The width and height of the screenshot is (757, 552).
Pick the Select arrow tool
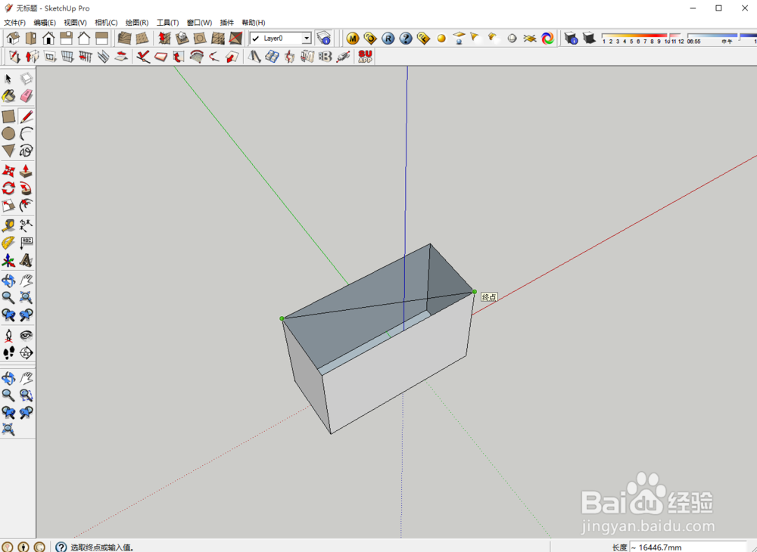tap(8, 79)
